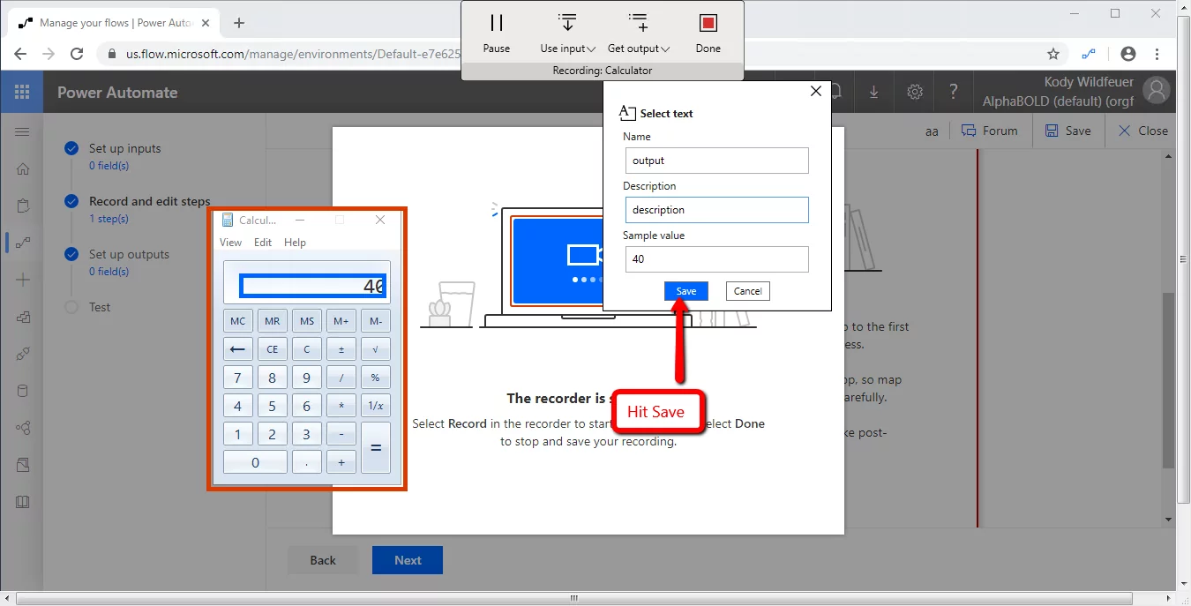Toggle the left navigation hamburger menu
1191x606 pixels.
22,131
